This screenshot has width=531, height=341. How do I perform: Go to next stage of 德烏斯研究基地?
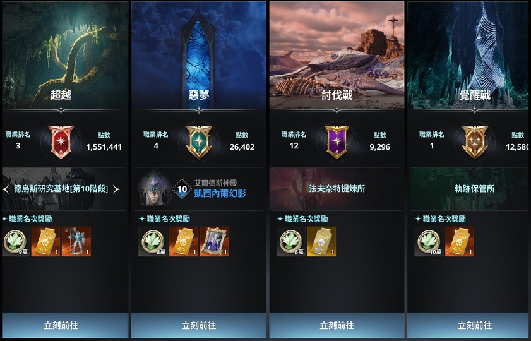[116, 189]
